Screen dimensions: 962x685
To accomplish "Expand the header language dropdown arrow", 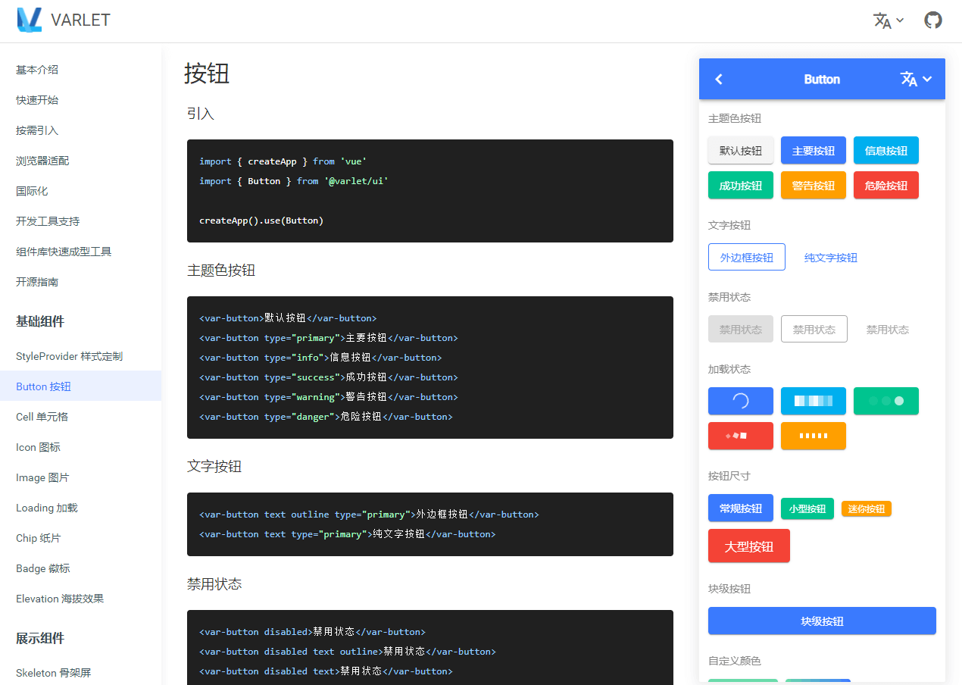I will pyautogui.click(x=900, y=20).
